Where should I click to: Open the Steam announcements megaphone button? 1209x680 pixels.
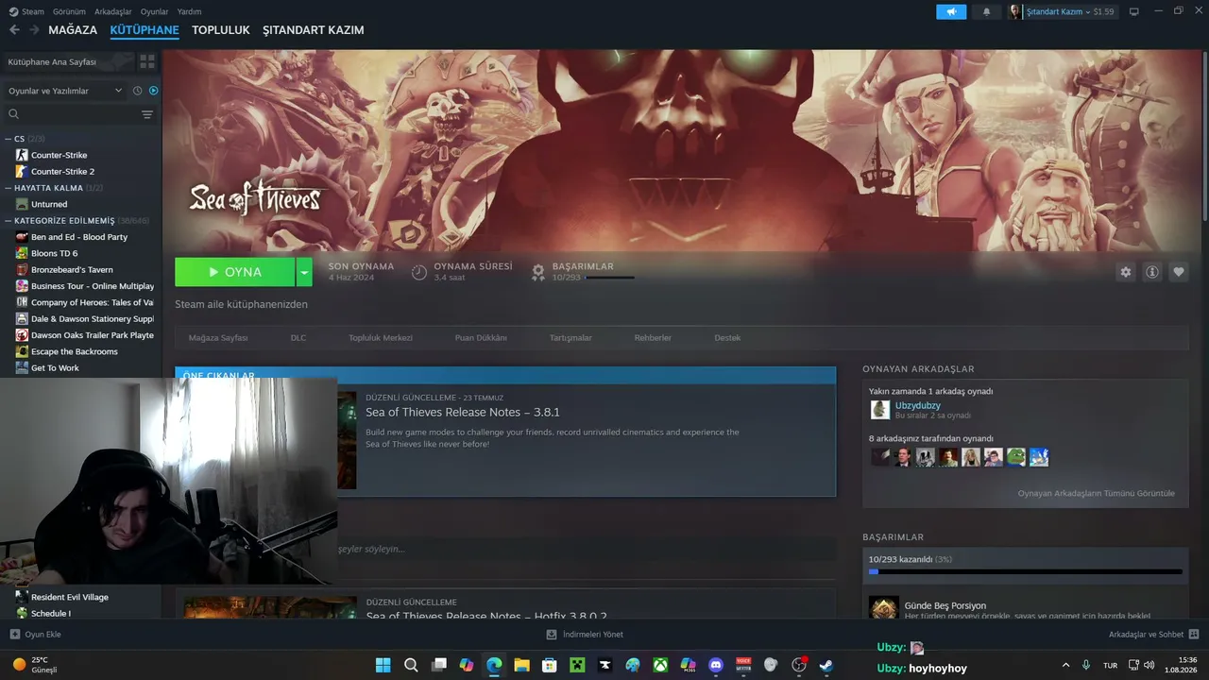[951, 11]
